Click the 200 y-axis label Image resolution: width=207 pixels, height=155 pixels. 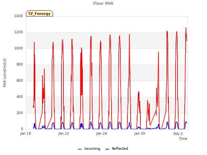20,113
